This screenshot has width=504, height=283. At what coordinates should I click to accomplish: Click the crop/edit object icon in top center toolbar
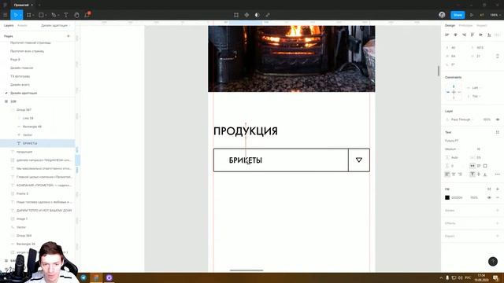click(236, 15)
